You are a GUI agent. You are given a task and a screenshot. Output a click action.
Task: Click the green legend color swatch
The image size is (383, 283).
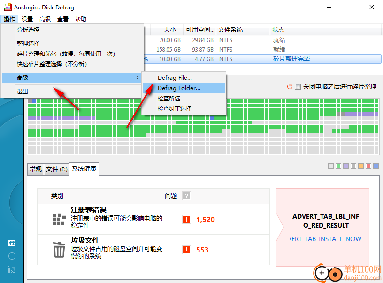(338, 166)
